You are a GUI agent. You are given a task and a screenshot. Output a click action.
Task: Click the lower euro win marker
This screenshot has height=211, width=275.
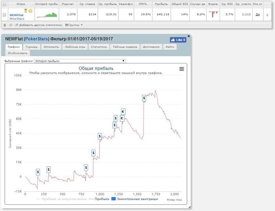pos(122,118)
